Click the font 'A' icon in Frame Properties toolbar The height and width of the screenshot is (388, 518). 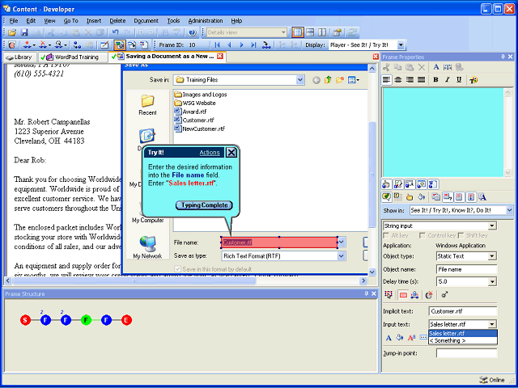[436, 67]
